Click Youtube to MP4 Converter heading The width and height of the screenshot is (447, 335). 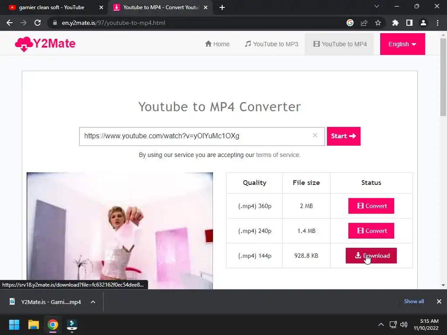click(220, 107)
